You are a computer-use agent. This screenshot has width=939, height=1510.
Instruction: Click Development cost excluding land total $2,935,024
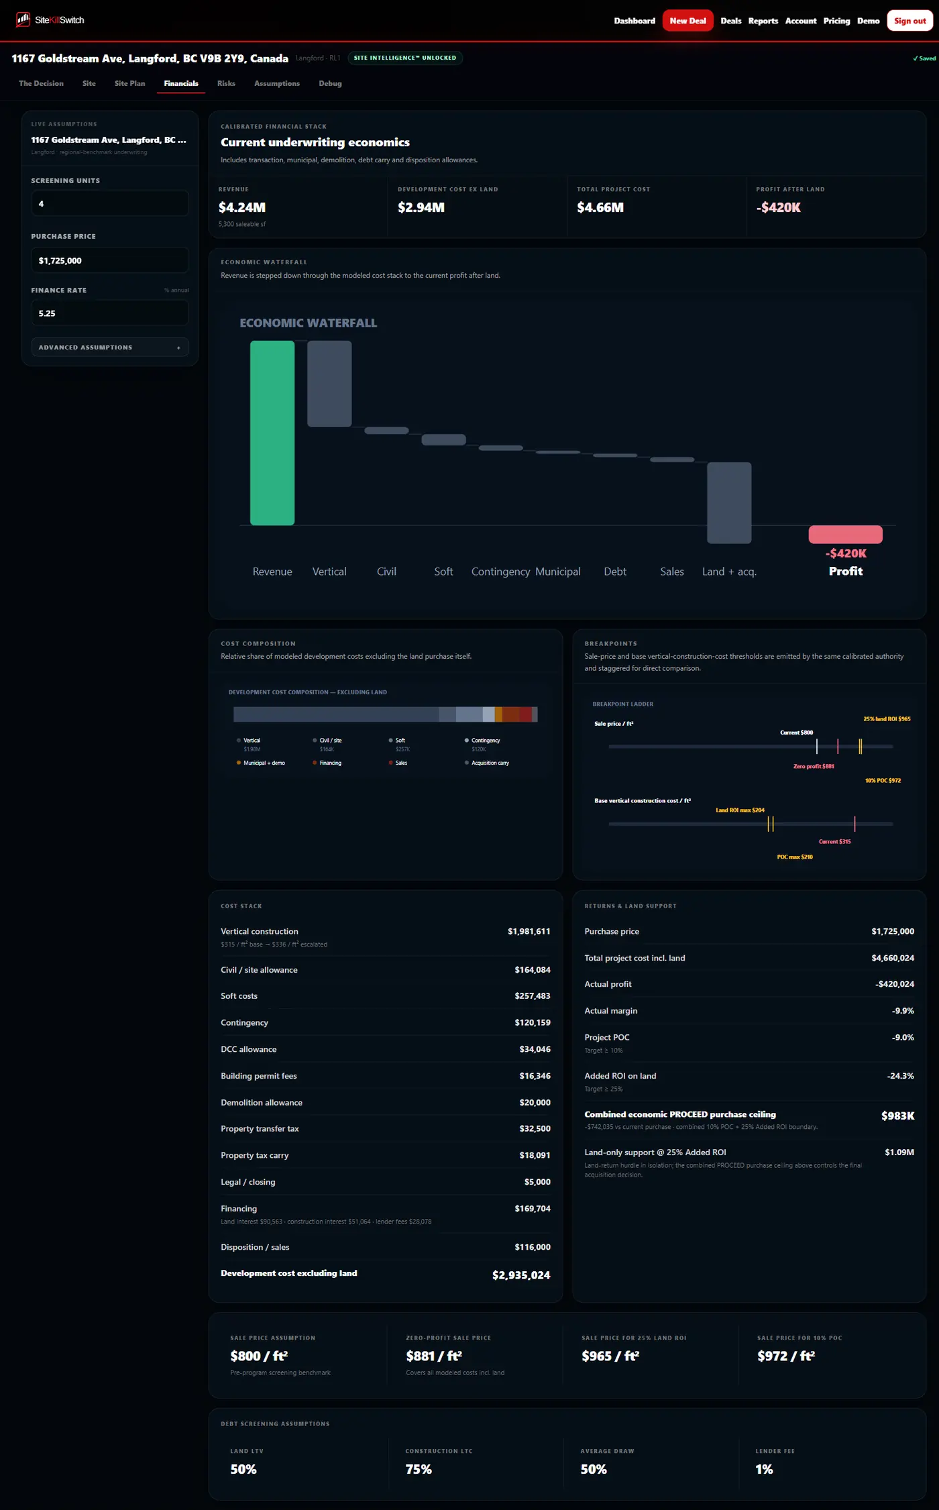[x=521, y=1275]
